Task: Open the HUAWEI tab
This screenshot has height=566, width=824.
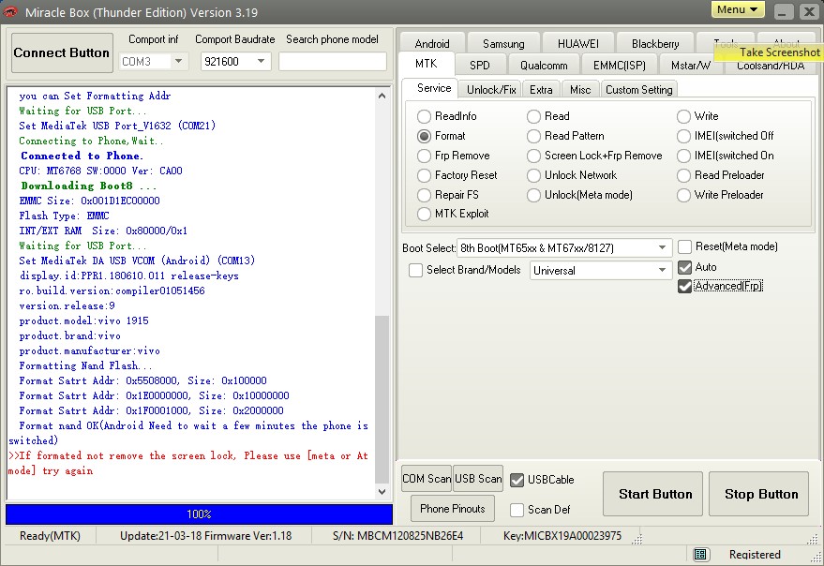Action: pos(578,43)
